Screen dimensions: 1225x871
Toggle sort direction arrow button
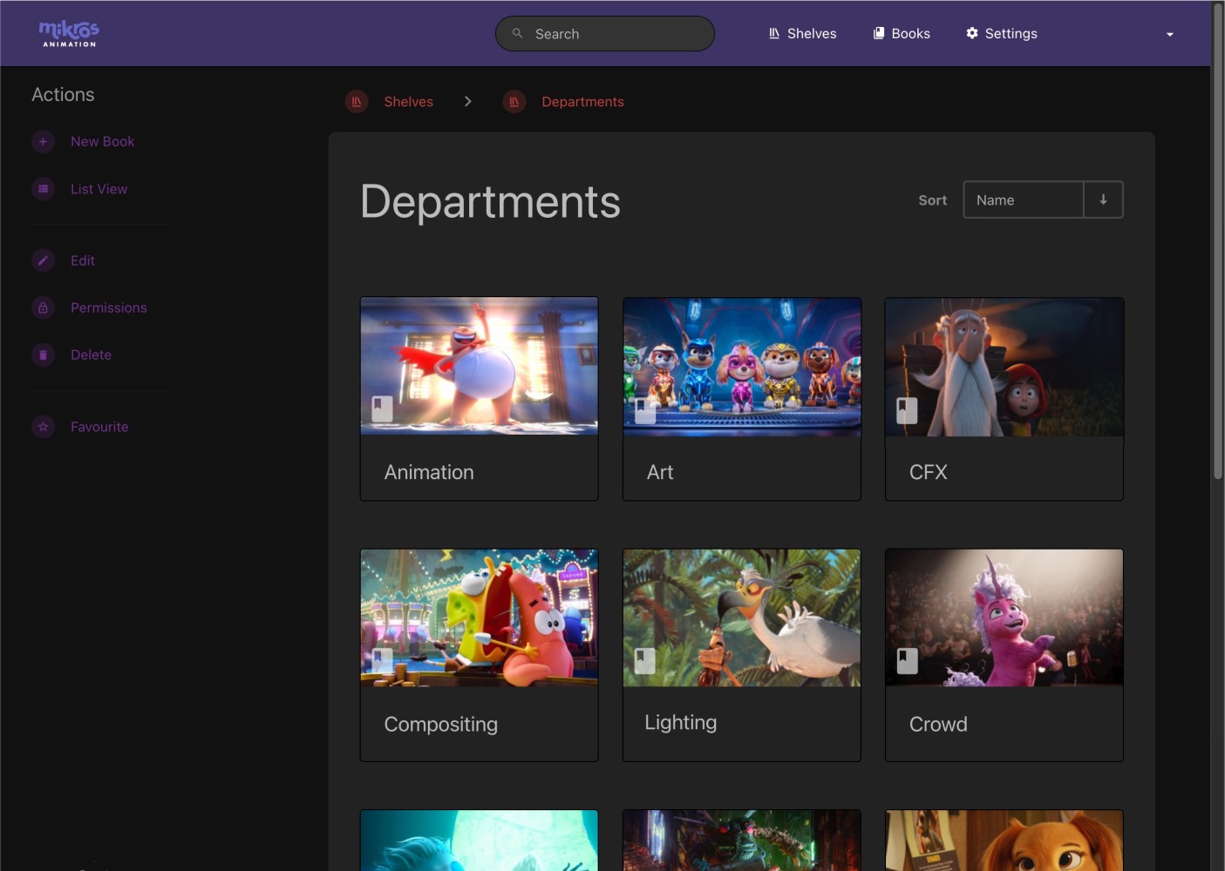click(x=1103, y=199)
